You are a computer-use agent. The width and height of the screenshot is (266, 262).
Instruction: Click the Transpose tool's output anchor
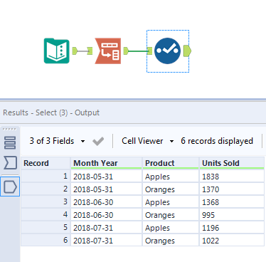coord(126,51)
